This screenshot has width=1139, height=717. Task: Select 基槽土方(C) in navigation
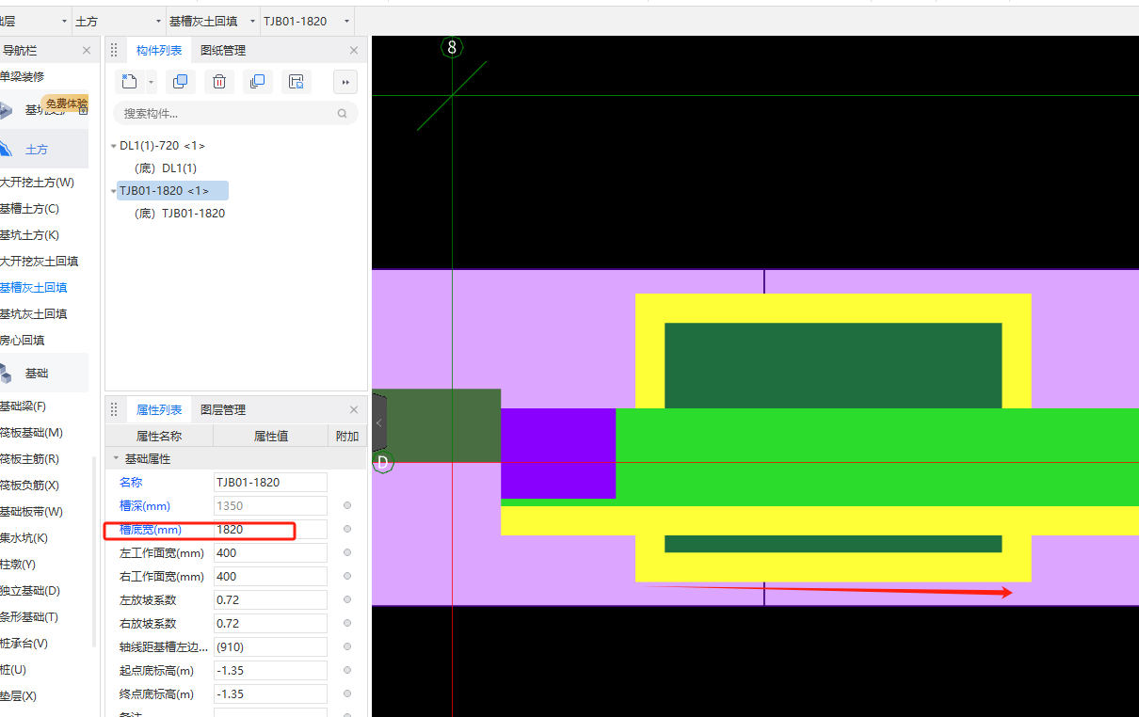click(29, 209)
